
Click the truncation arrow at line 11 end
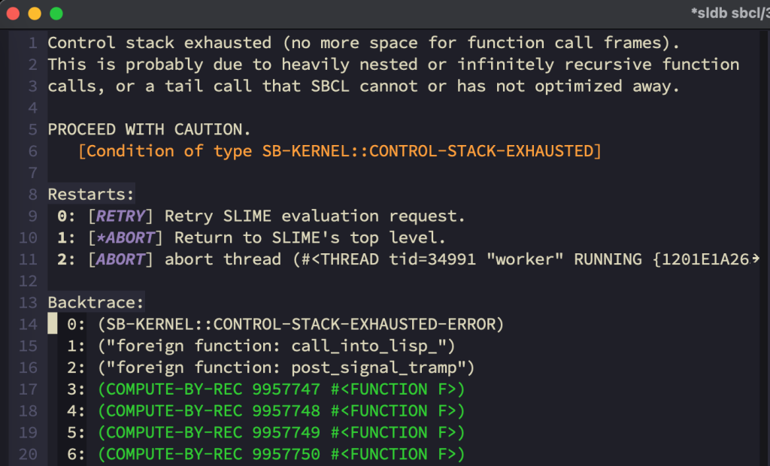755,259
